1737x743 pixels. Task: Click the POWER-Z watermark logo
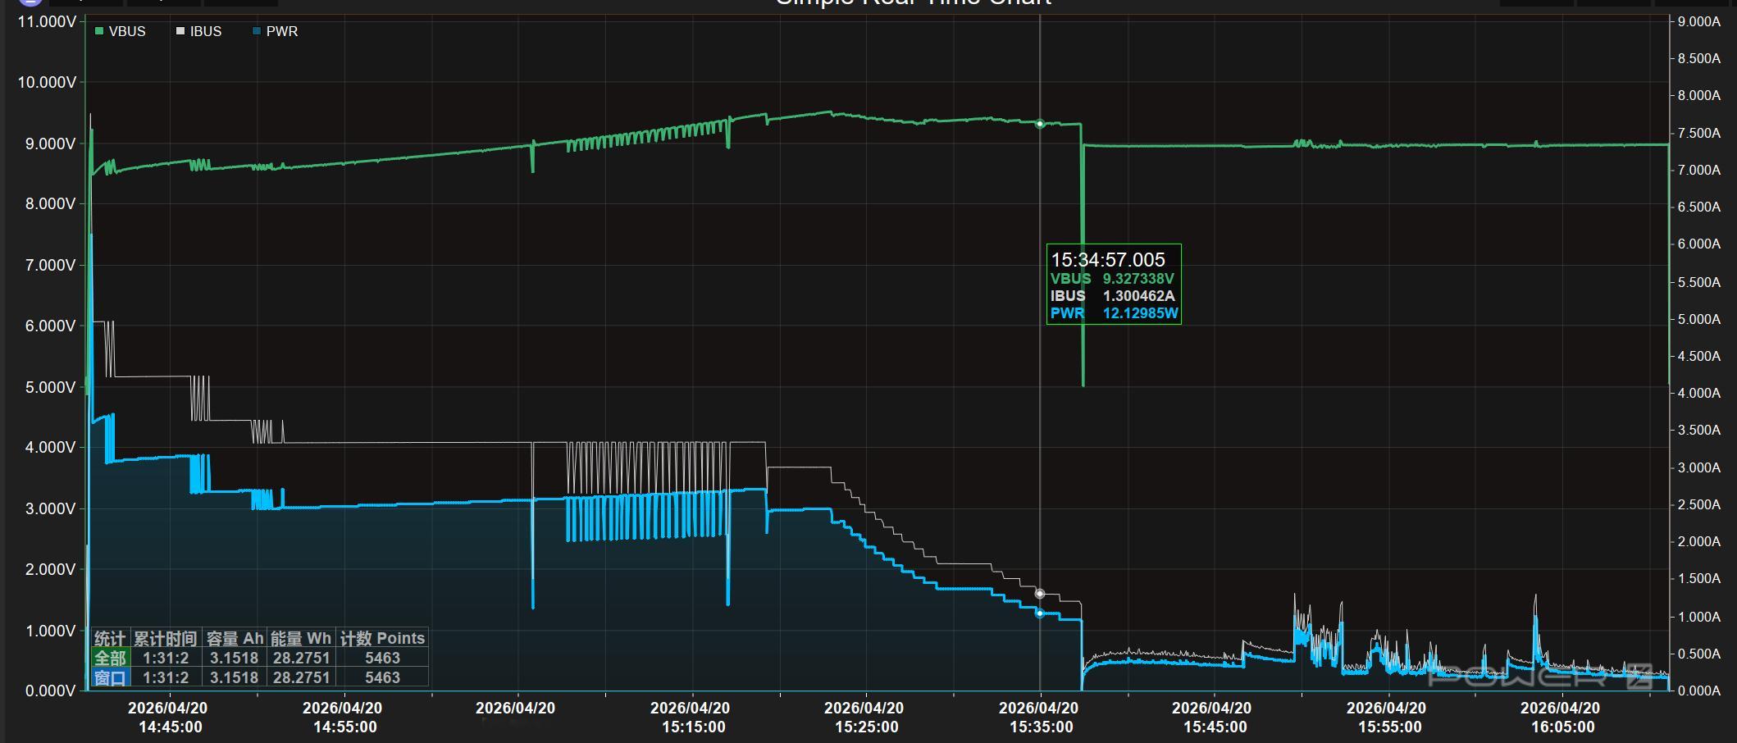pos(1539,677)
